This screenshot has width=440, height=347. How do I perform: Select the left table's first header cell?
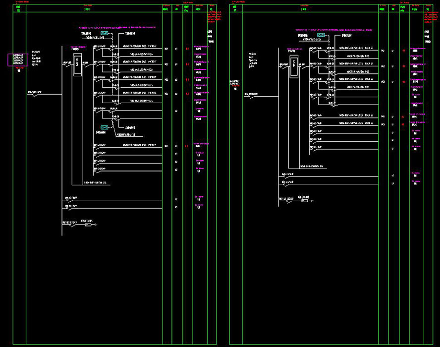[x=19, y=9]
